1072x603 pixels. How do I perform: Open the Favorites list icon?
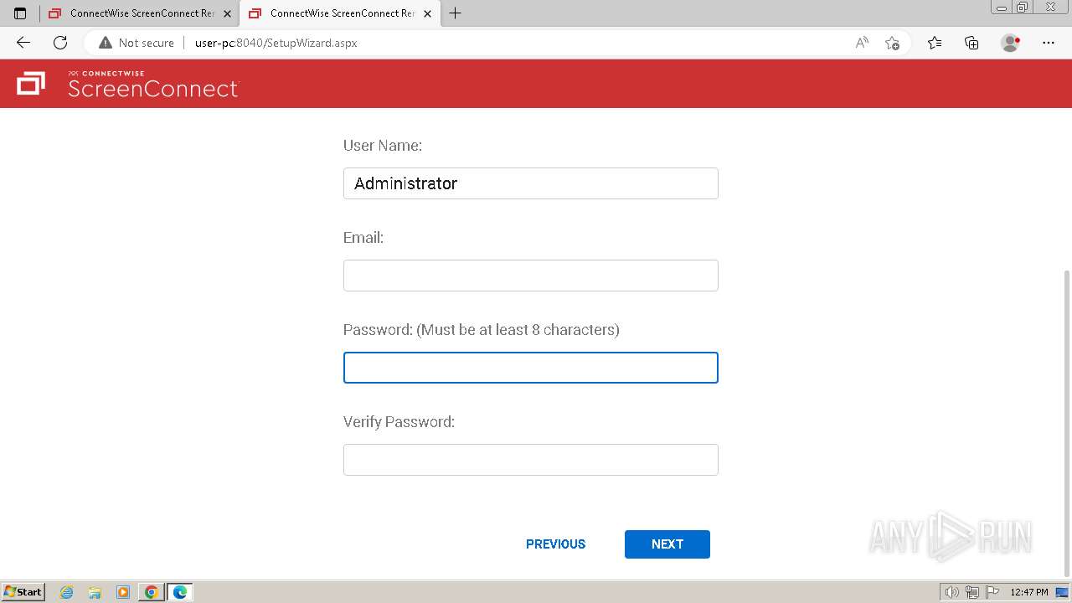[x=935, y=43]
